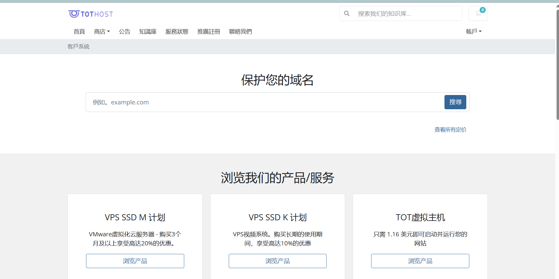Click the domain name input box
Image resolution: width=559 pixels, height=279 pixels.
(x=264, y=102)
